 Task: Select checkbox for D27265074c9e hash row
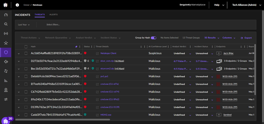tap(26, 61)
